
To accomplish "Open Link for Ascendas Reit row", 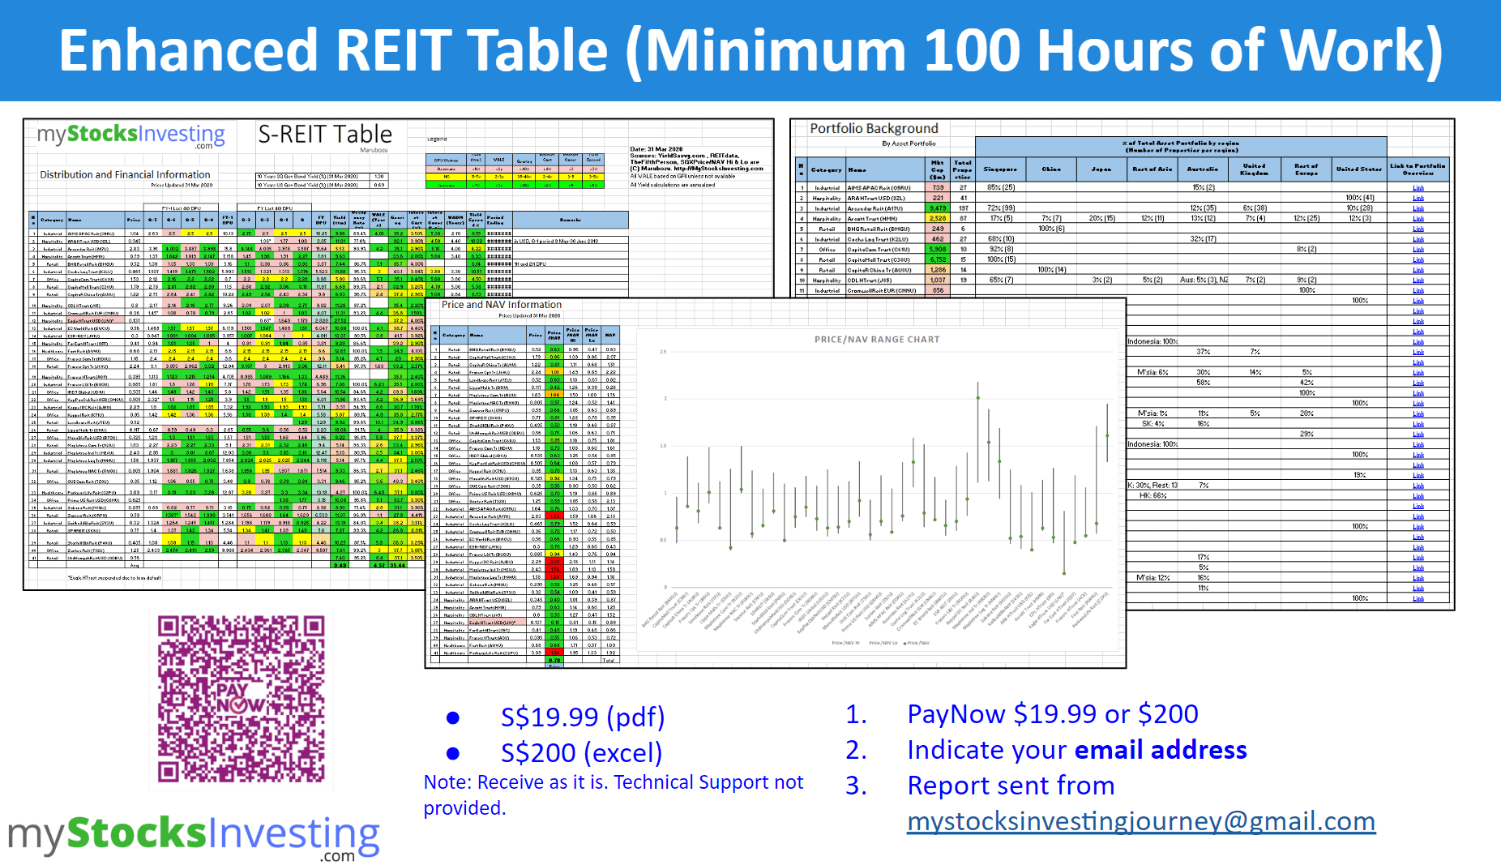I will [1418, 208].
